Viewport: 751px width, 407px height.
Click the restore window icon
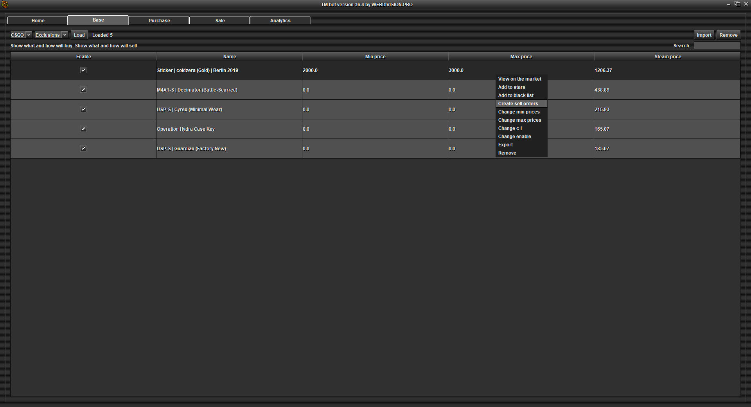tap(737, 4)
